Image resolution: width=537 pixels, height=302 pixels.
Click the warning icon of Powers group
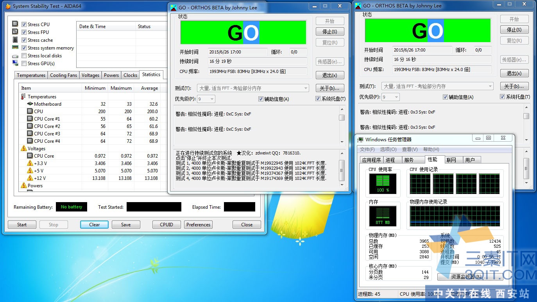point(23,185)
